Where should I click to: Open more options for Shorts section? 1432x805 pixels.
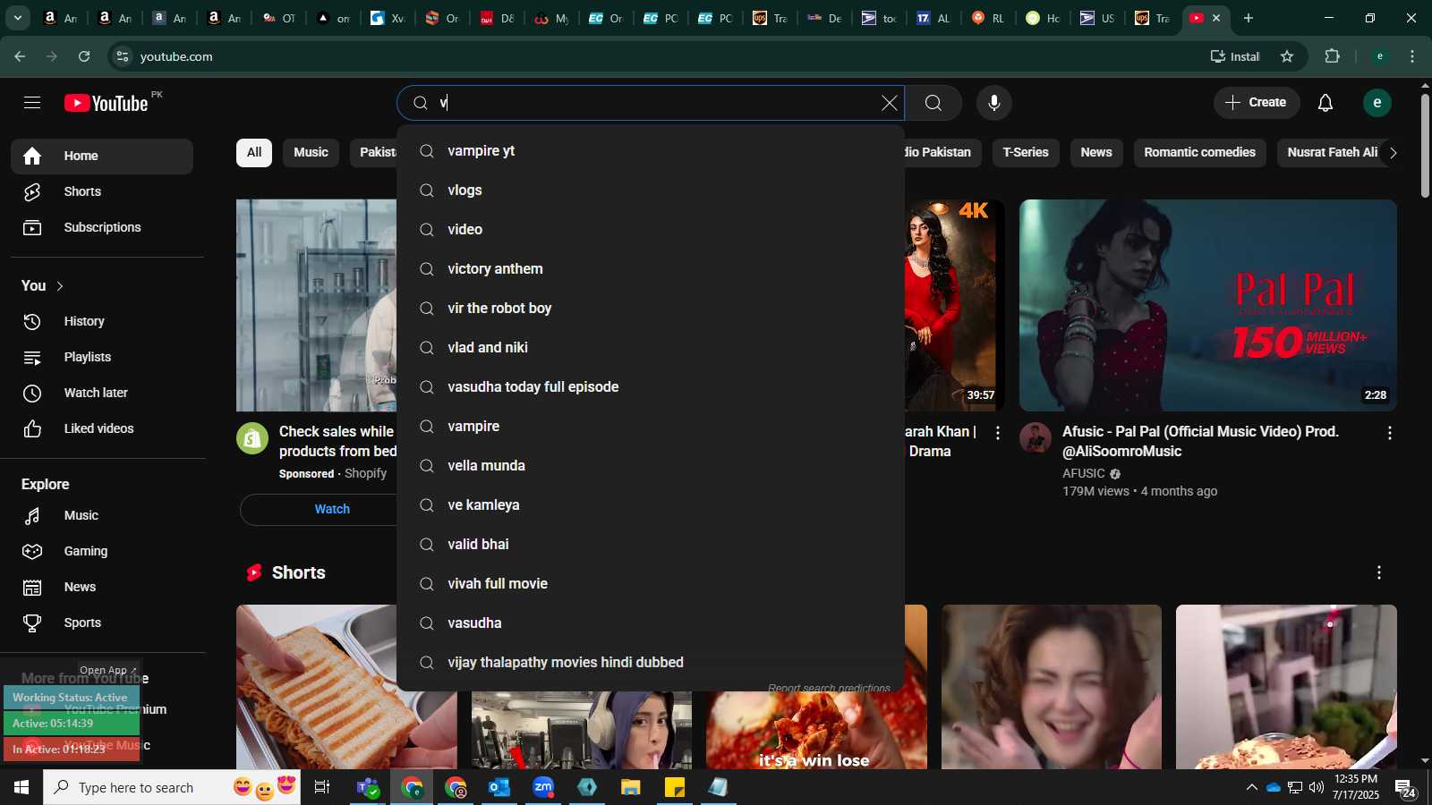tap(1378, 572)
